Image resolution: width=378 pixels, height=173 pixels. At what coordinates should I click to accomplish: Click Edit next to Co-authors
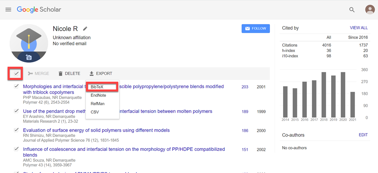363,135
